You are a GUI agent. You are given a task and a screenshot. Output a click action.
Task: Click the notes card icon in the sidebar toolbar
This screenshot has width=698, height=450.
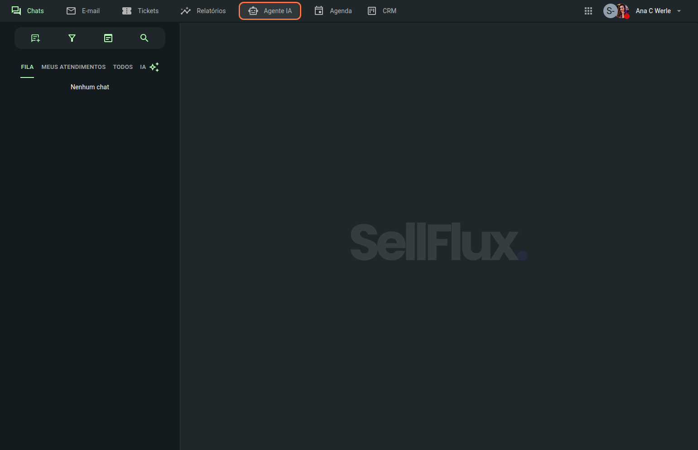108,38
